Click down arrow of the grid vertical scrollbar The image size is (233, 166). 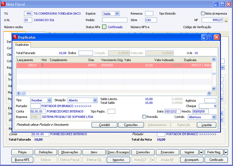pos(213,89)
